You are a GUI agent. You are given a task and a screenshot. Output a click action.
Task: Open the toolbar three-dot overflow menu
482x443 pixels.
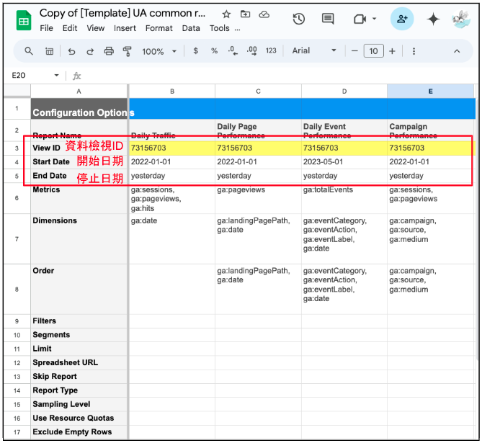414,51
